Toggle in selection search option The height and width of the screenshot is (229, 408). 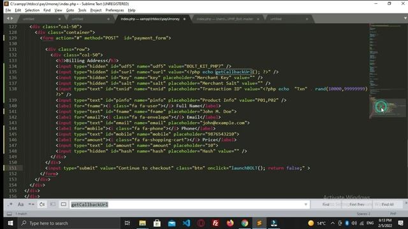(53, 205)
